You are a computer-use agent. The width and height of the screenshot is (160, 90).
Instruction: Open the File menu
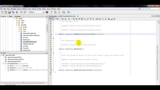pos(1,9)
